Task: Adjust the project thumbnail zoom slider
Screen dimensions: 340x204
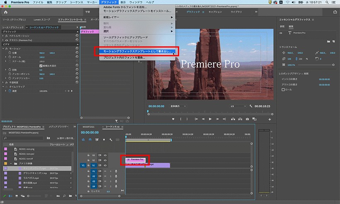Action: point(34,196)
